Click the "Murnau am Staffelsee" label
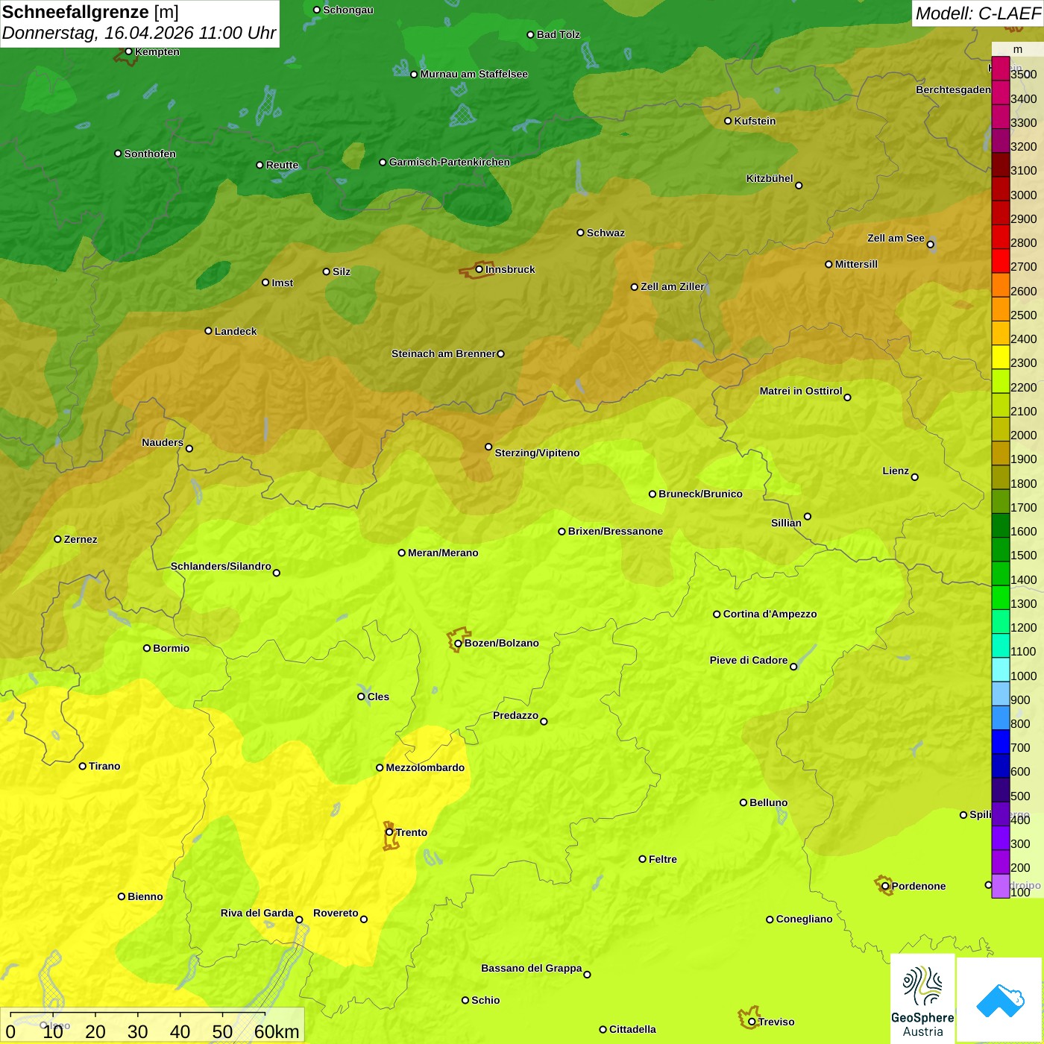 [474, 74]
